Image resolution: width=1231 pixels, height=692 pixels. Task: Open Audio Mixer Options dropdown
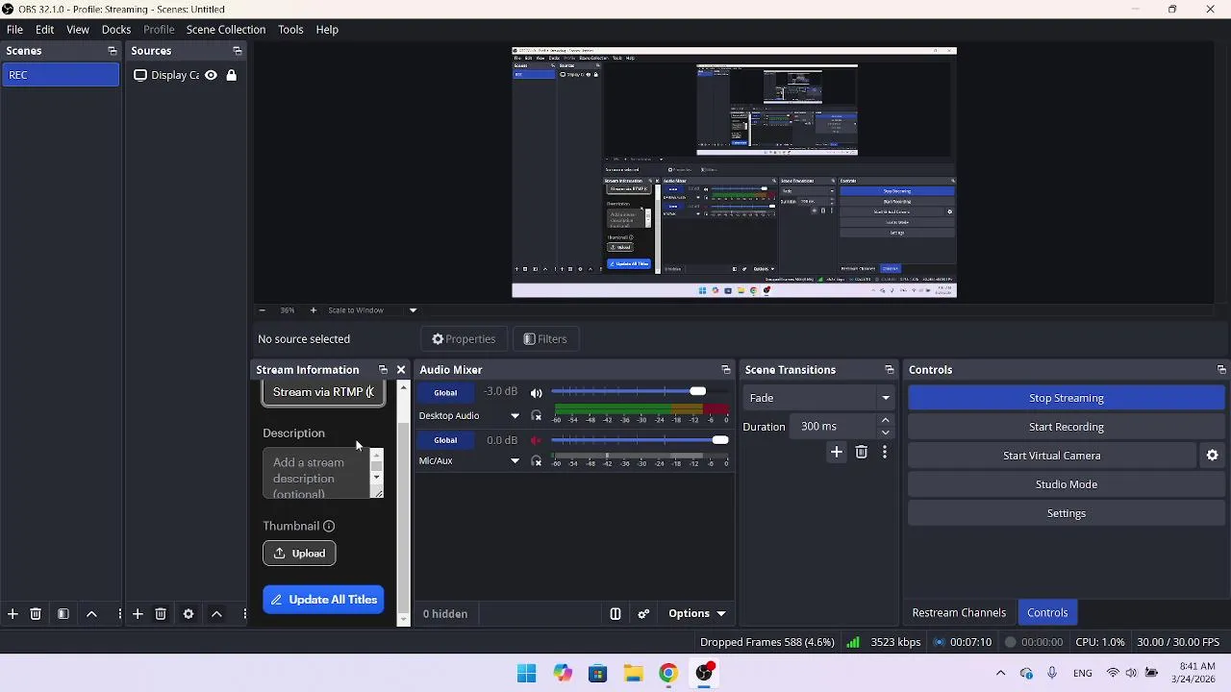[697, 614]
